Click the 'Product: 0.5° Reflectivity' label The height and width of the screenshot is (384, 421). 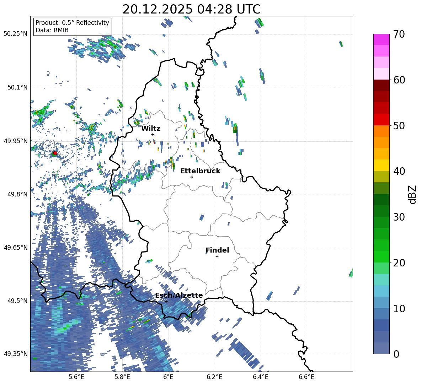coord(72,23)
